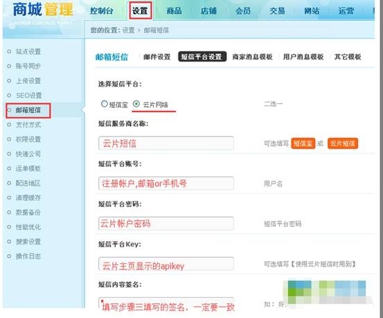Select the 云片网络 radio button
This screenshot has width=383, height=318.
pyautogui.click(x=136, y=104)
